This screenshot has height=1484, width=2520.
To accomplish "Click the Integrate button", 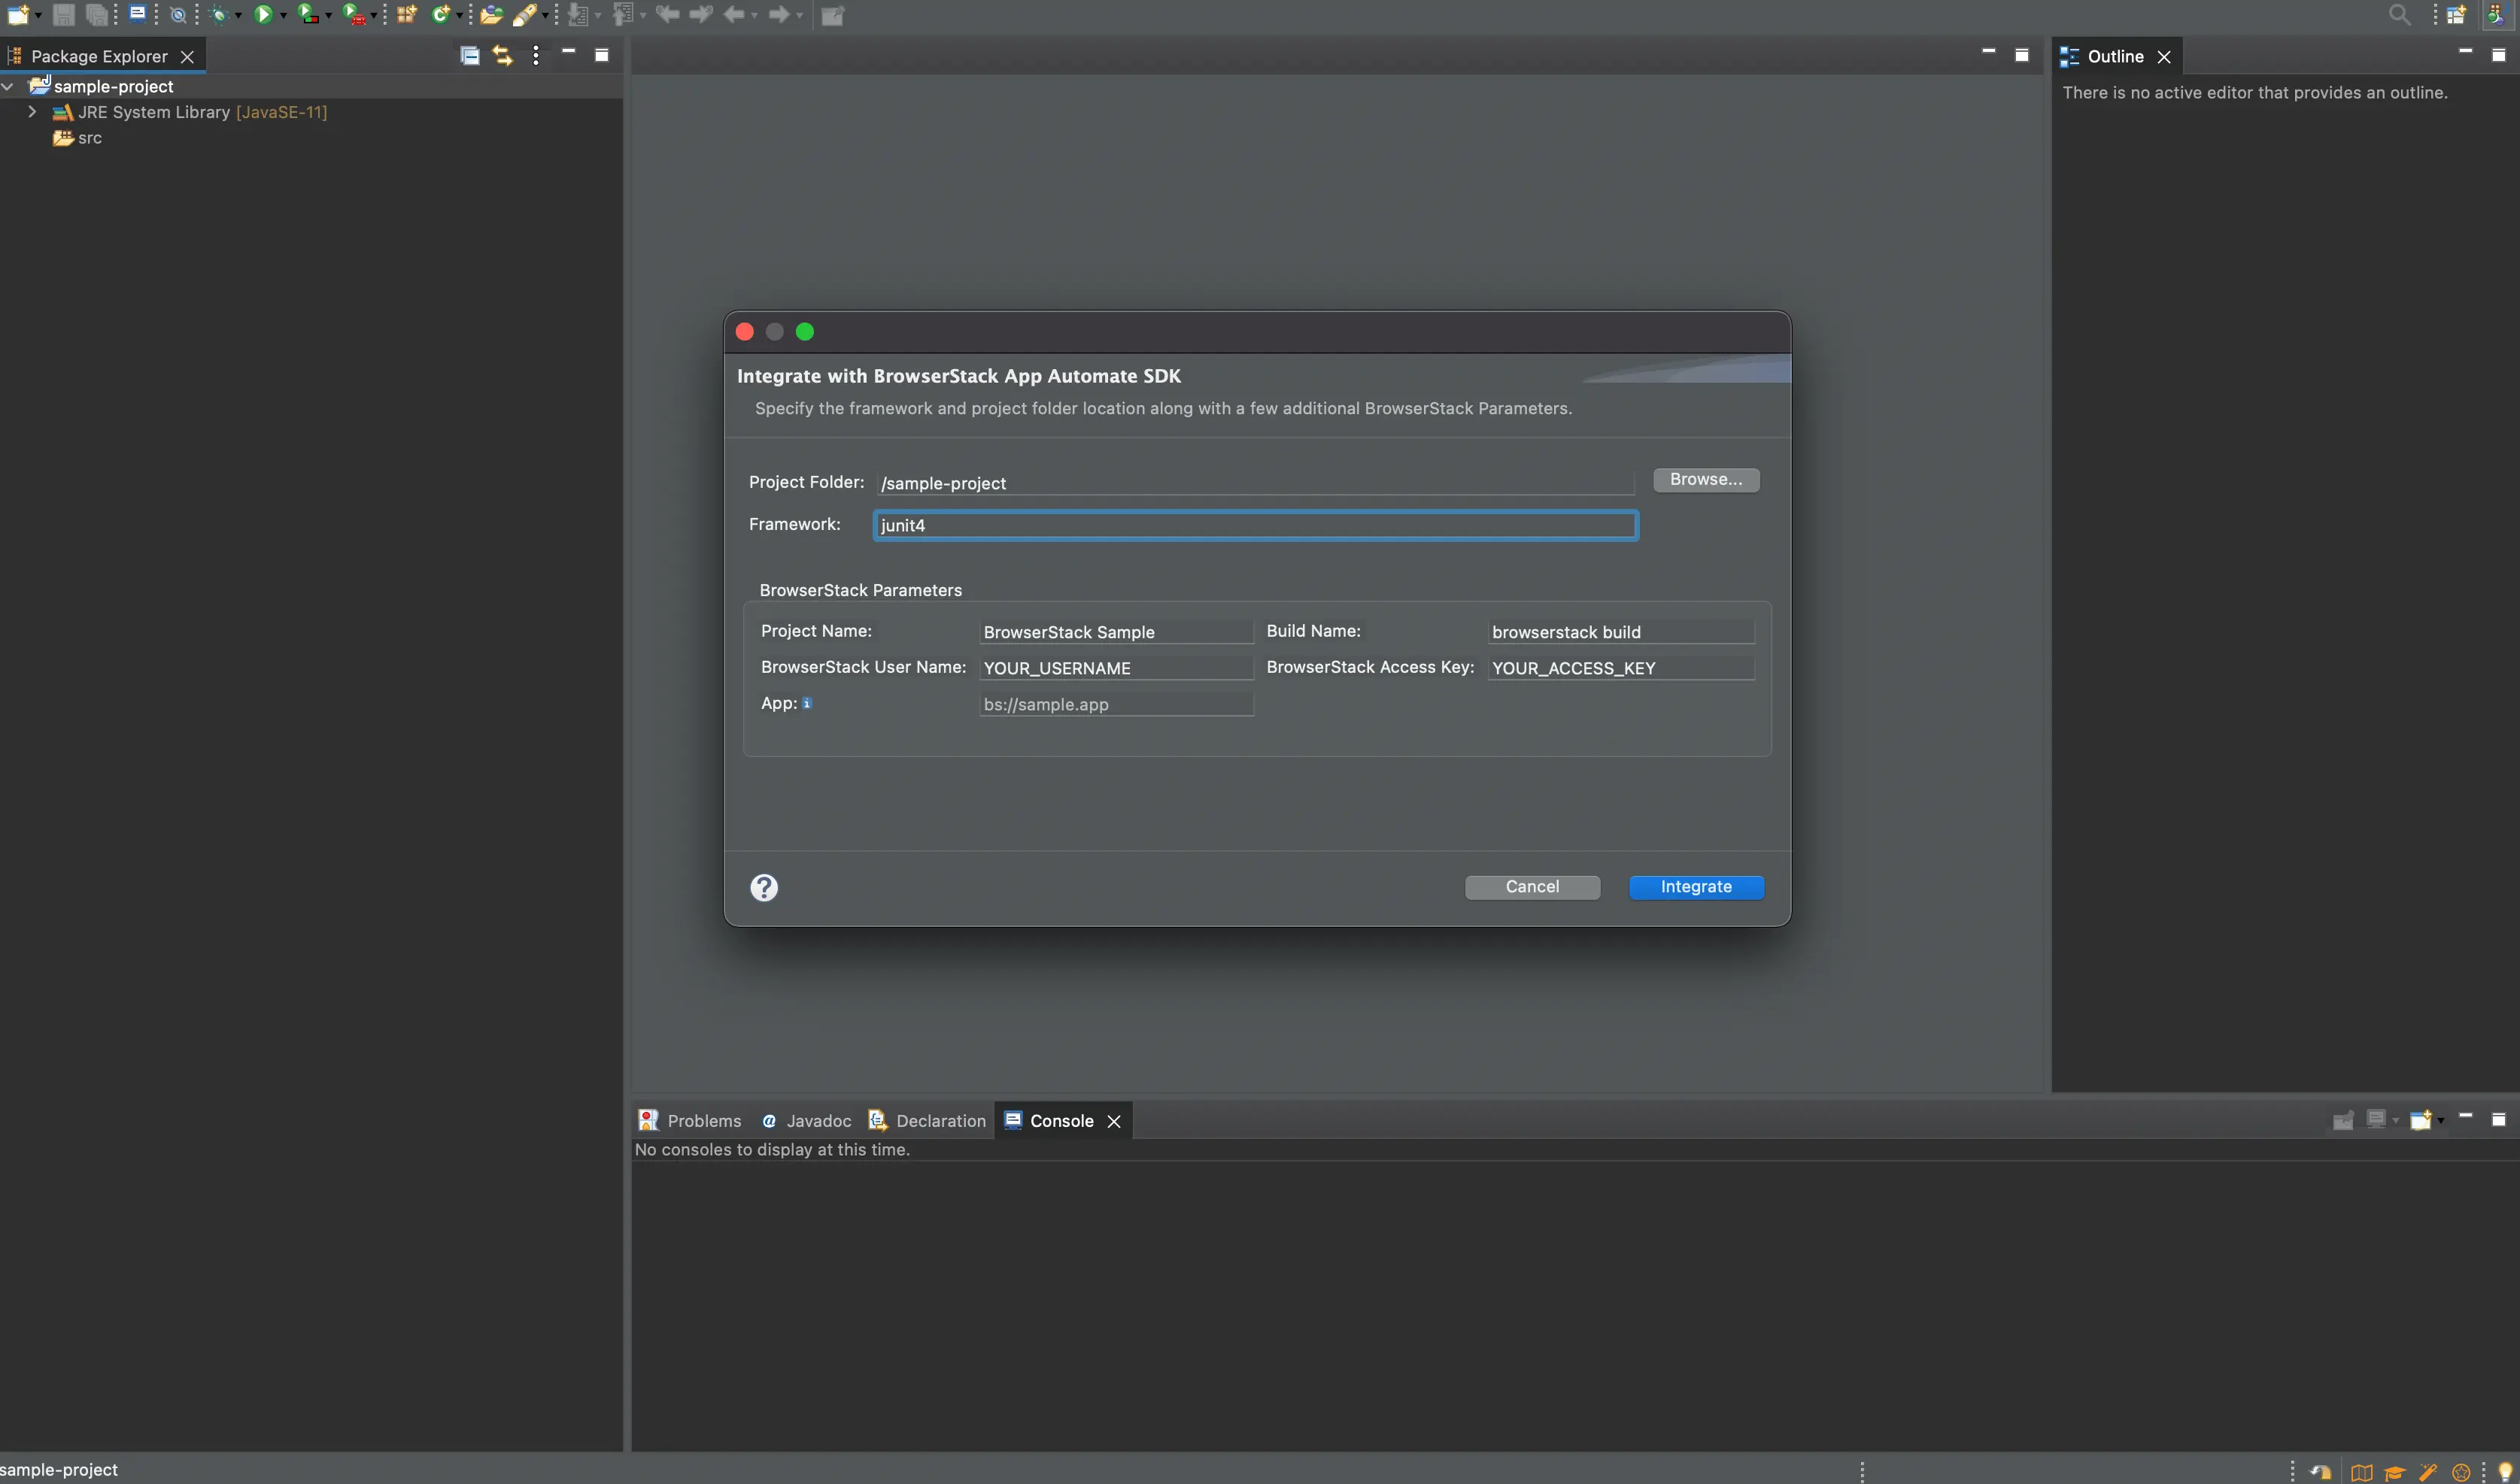I will (1696, 887).
